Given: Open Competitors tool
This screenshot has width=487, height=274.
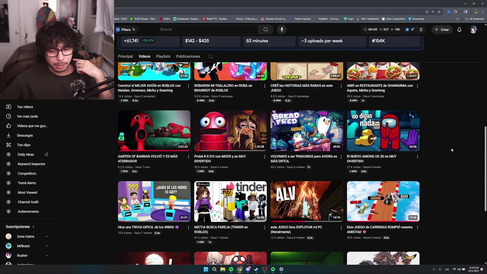Looking at the screenshot, I should [27, 174].
